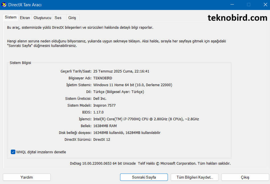Select the computer name TEKNOBIRD

(x=103, y=78)
